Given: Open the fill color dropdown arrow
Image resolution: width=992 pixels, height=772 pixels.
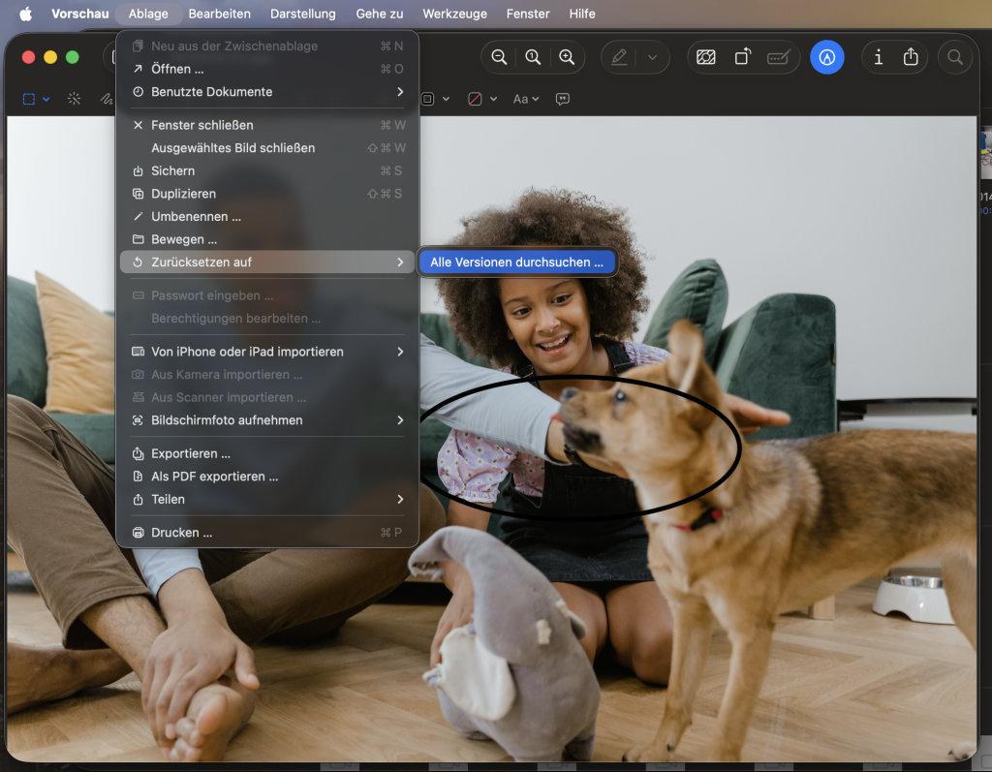Looking at the screenshot, I should click(x=493, y=99).
